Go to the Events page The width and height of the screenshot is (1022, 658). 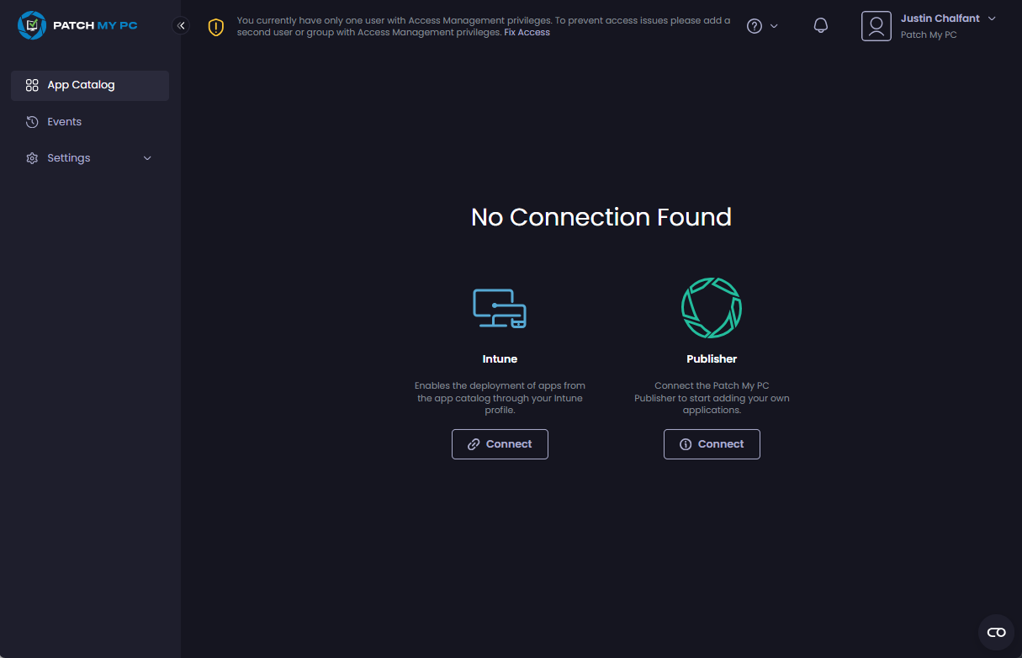click(64, 122)
